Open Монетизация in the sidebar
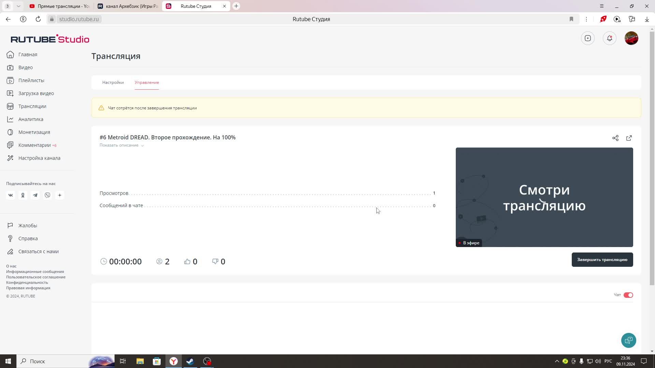655x368 pixels. click(x=34, y=132)
